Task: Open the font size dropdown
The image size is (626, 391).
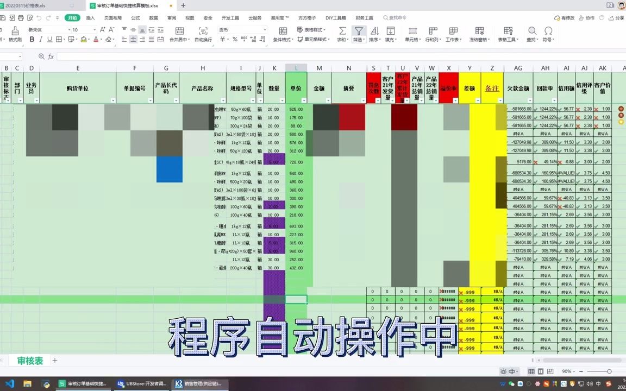Action: pyautogui.click(x=93, y=29)
